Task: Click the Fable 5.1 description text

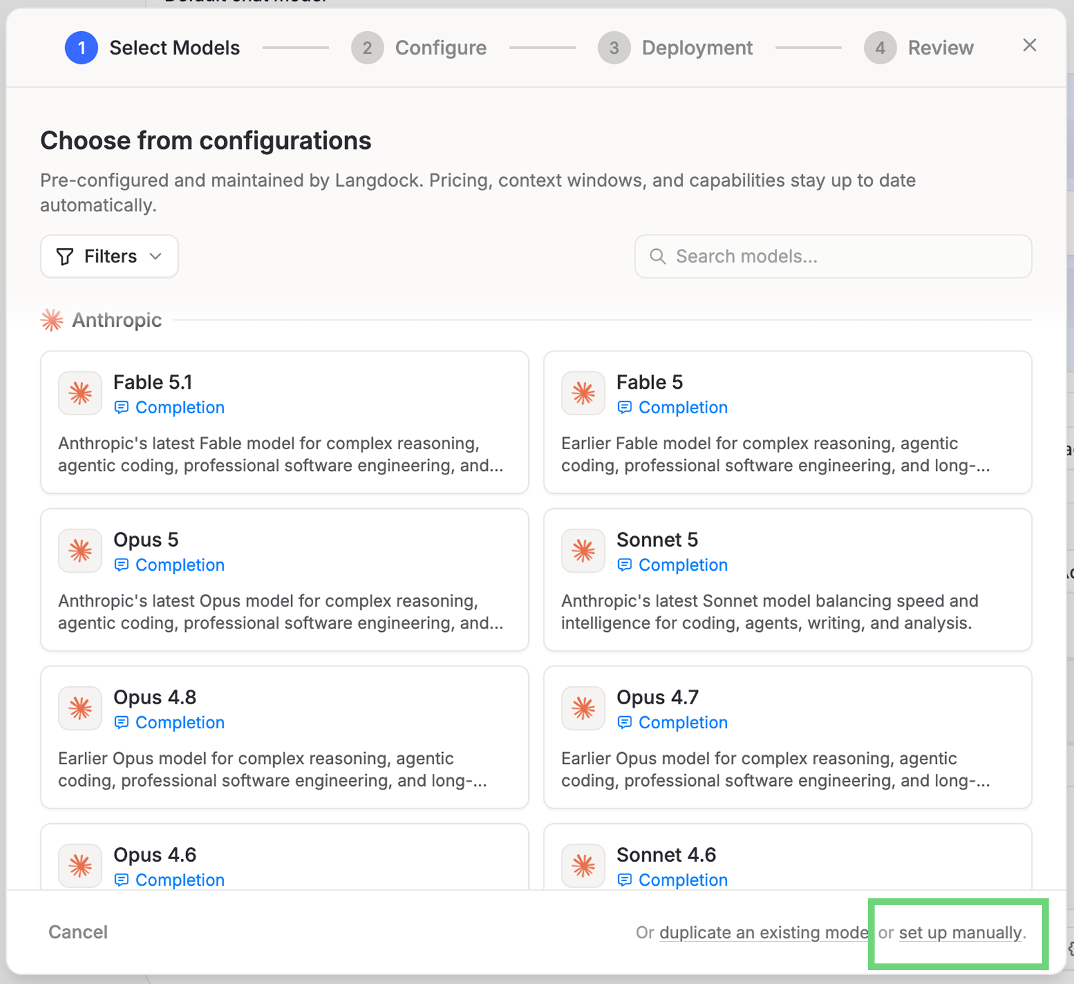Action: (280, 454)
